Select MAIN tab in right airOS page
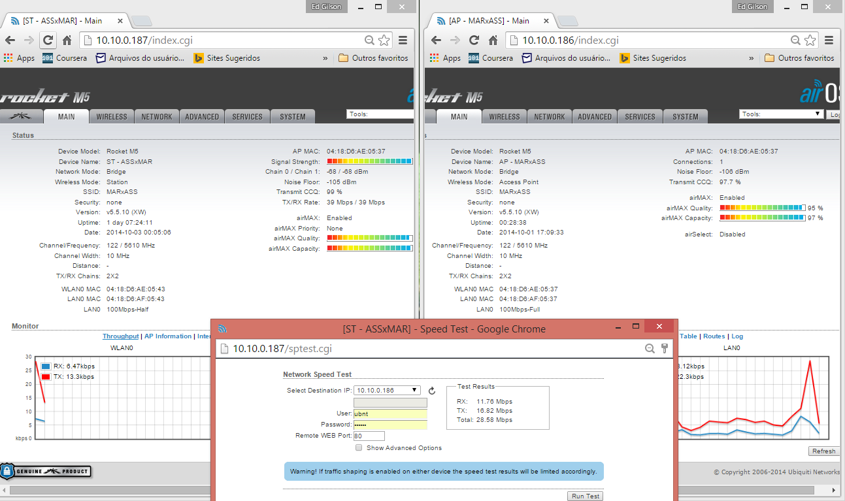Viewport: 845px width, 501px height. 459,117
